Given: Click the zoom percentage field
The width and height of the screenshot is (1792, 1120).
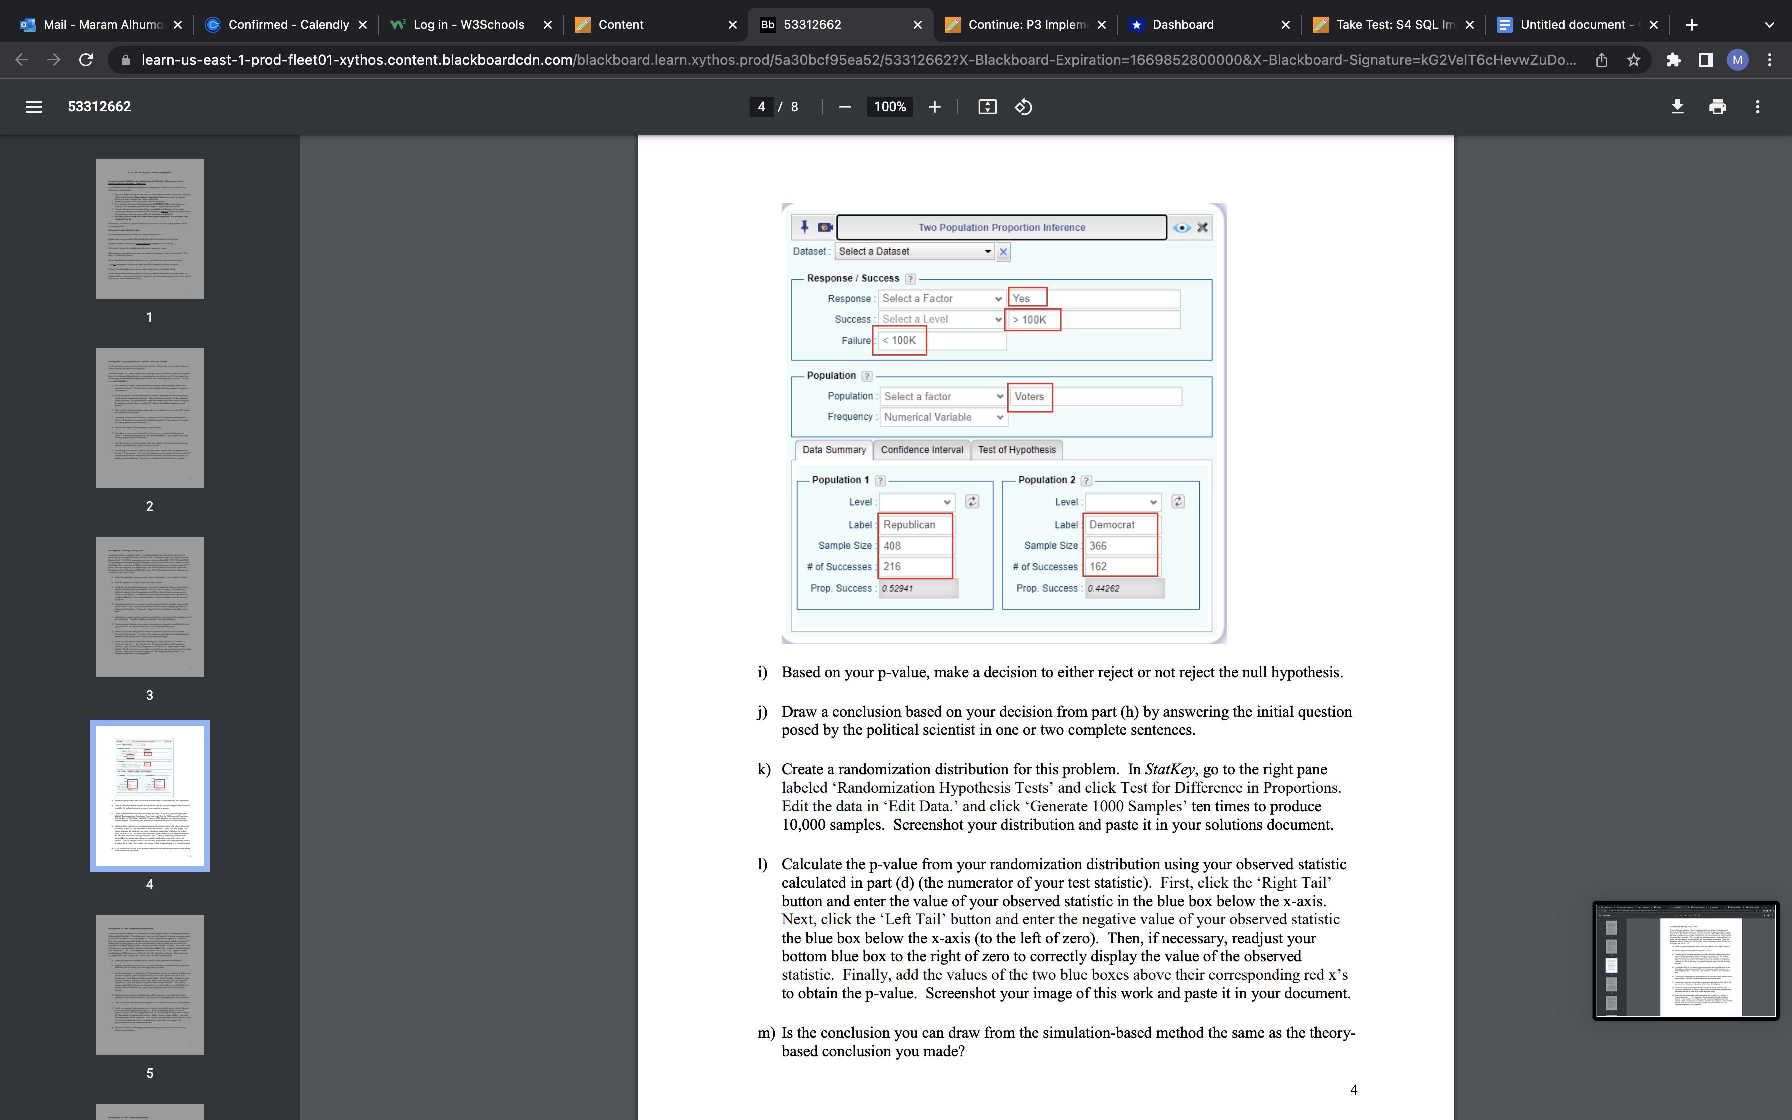Looking at the screenshot, I should [x=889, y=107].
